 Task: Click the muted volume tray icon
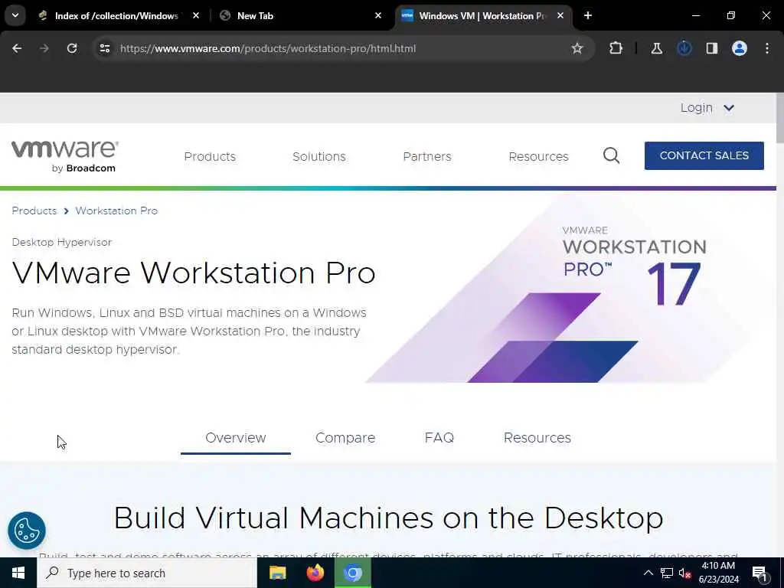(685, 573)
